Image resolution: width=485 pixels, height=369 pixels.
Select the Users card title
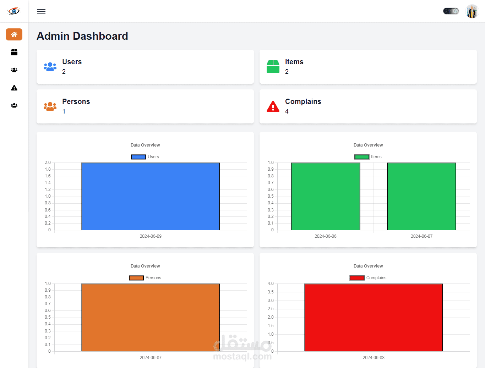[x=72, y=62]
